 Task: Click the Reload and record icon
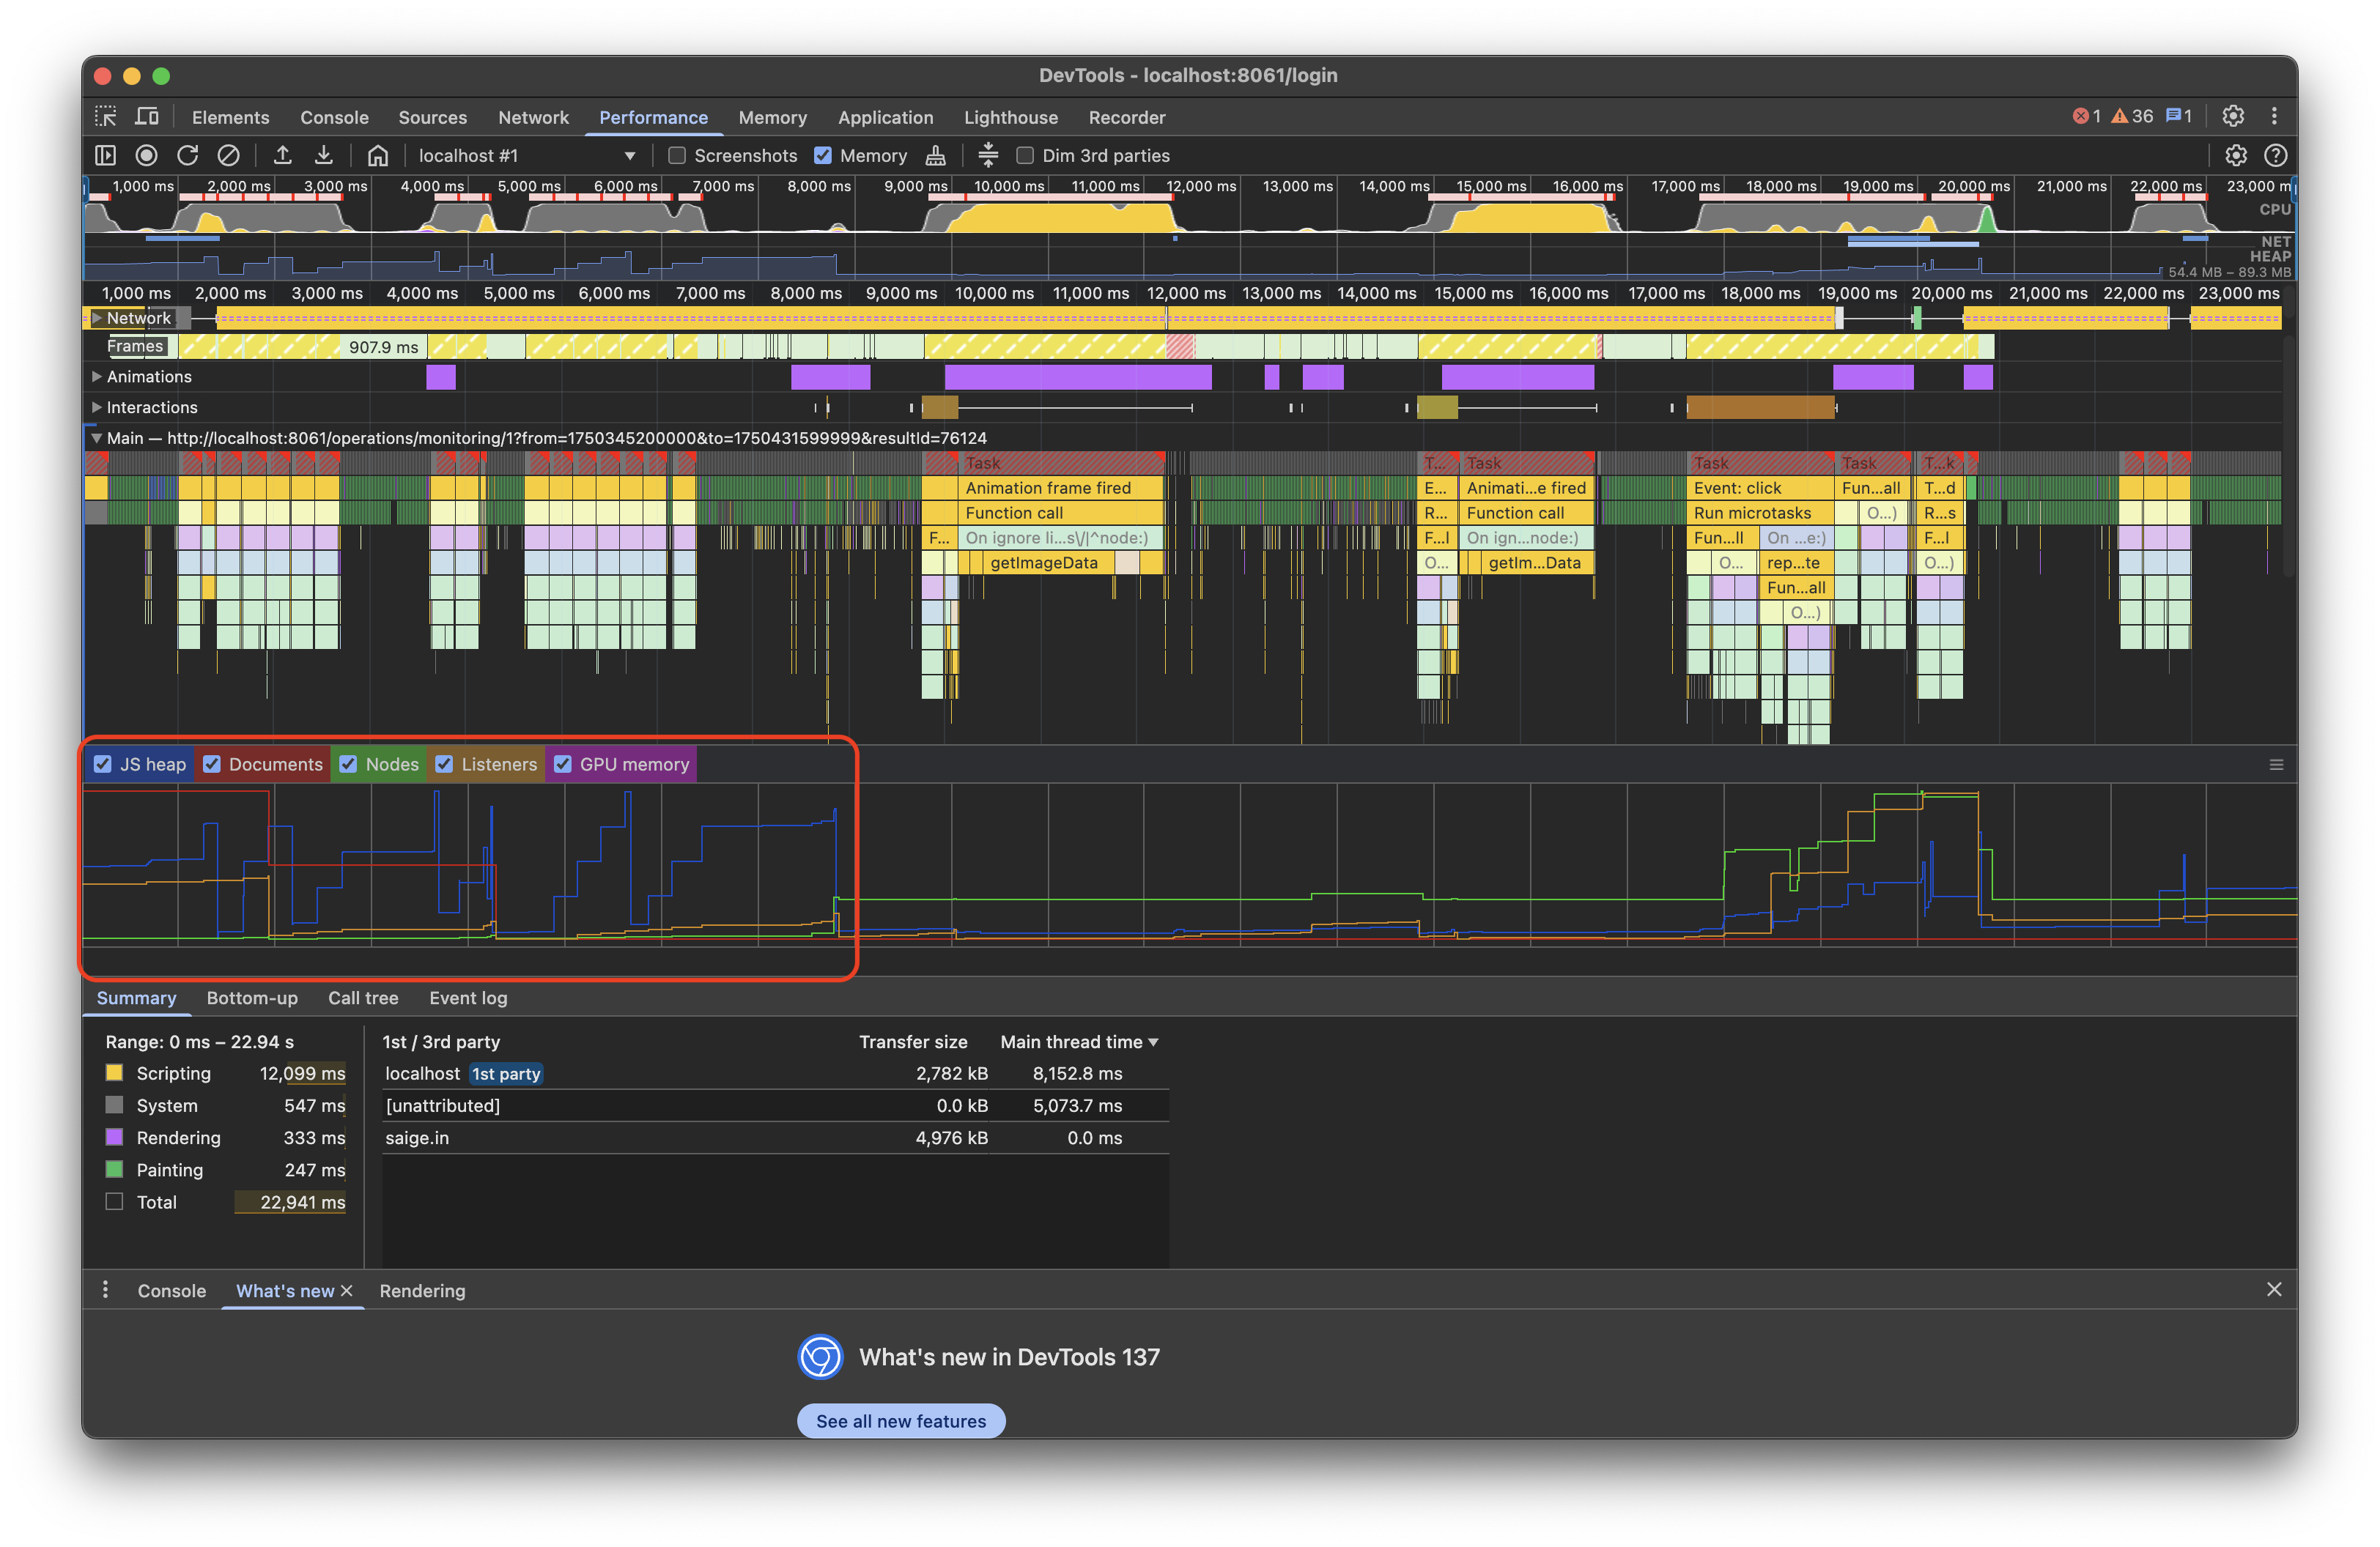point(187,155)
